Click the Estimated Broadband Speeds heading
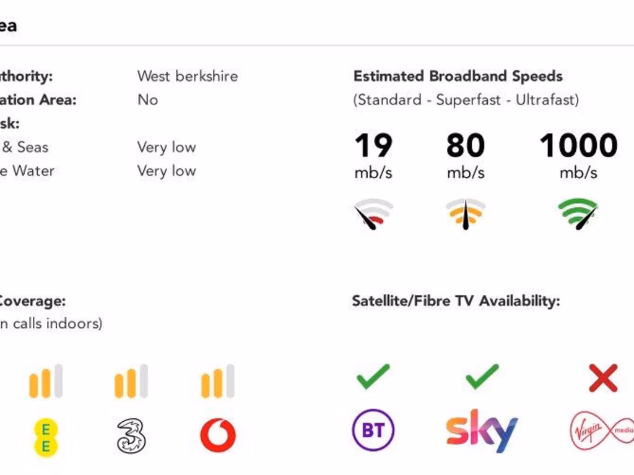 click(x=458, y=76)
